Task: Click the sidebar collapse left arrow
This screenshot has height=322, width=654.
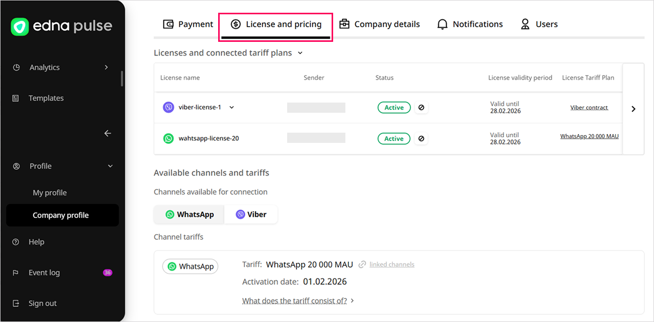Action: pos(107,133)
